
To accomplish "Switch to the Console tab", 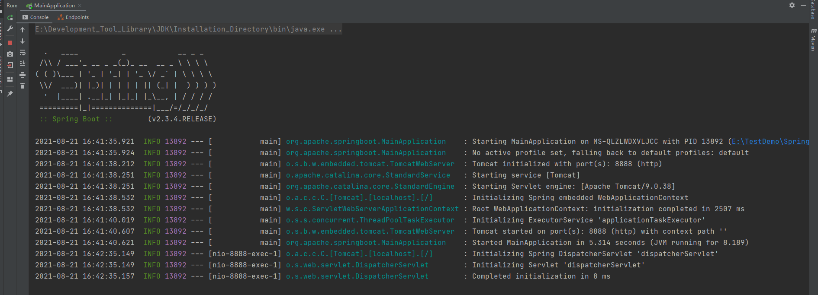I will click(x=35, y=17).
